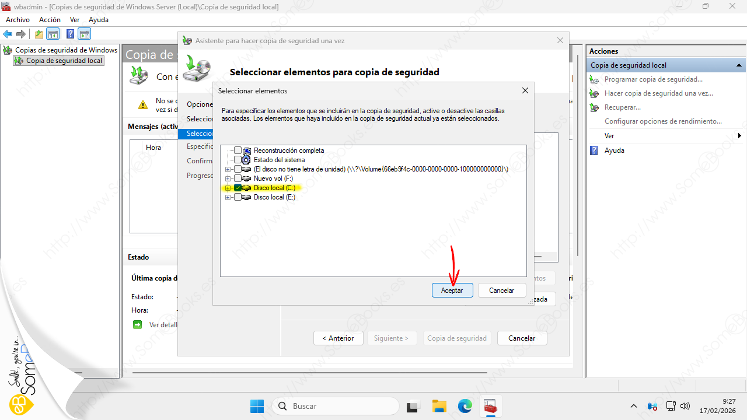Open the Archivo menu
This screenshot has height=420, width=747.
pyautogui.click(x=18, y=20)
